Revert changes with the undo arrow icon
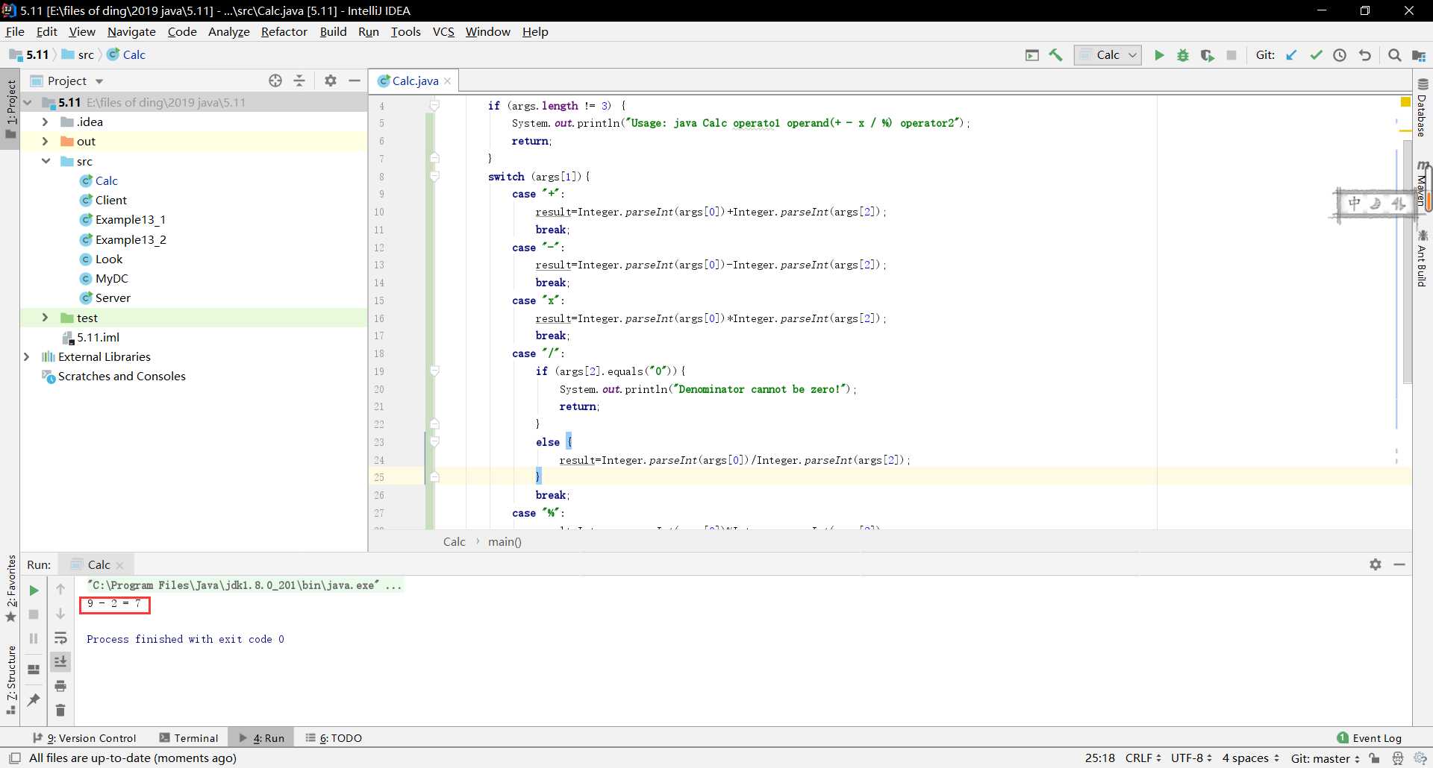This screenshot has height=768, width=1433. tap(1365, 55)
